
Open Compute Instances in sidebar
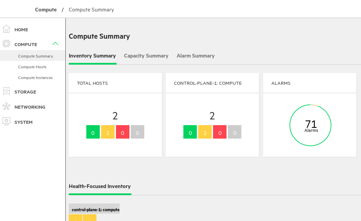pos(35,78)
